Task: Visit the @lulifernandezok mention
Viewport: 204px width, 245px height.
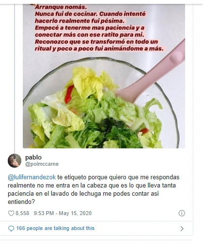Action: tap(31, 177)
